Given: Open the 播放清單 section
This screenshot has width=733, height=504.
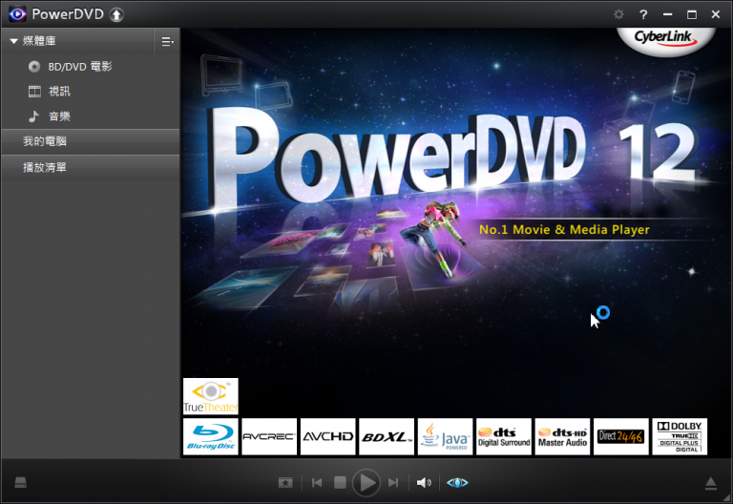Looking at the screenshot, I should coord(91,167).
